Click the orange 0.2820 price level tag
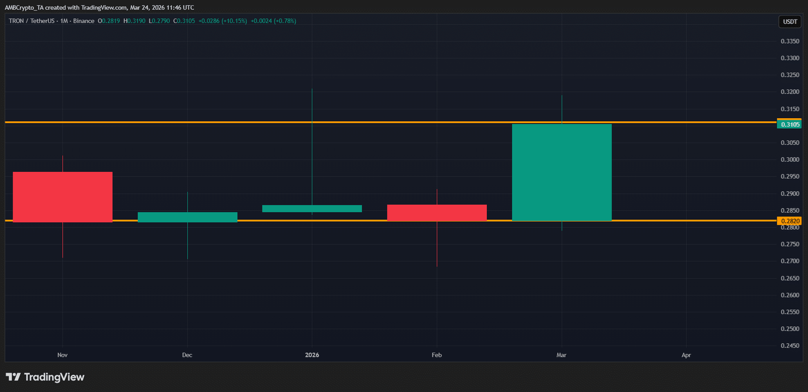This screenshot has width=808, height=392. [x=790, y=221]
